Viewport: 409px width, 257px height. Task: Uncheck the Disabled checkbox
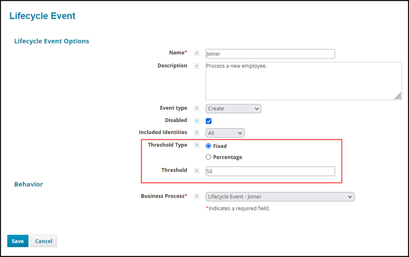click(x=208, y=121)
